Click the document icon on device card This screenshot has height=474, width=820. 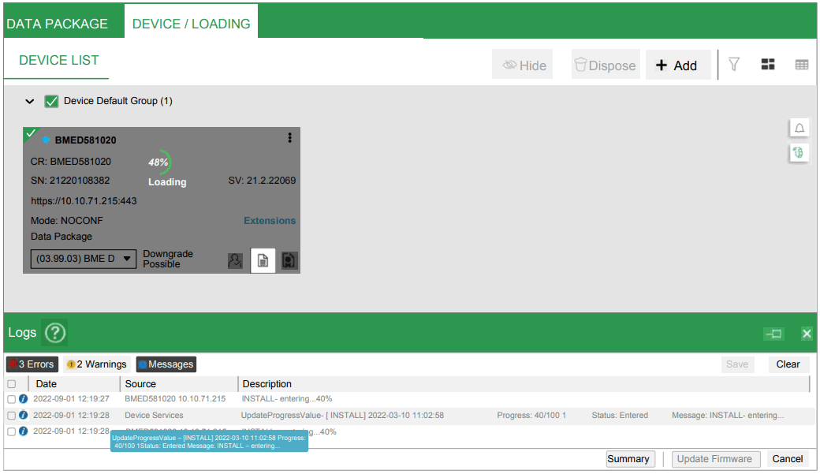pos(263,260)
